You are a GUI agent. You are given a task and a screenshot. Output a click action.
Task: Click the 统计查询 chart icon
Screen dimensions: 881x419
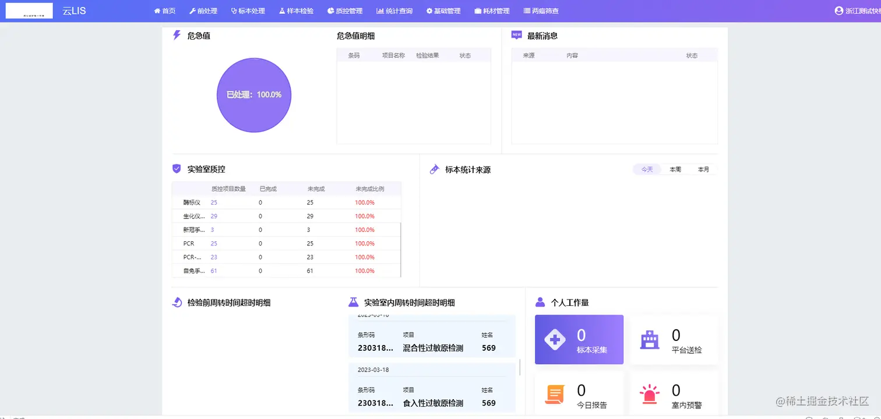(x=379, y=10)
